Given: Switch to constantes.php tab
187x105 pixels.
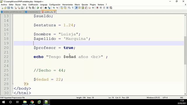Looking at the screenshot, I should coord(33,12).
